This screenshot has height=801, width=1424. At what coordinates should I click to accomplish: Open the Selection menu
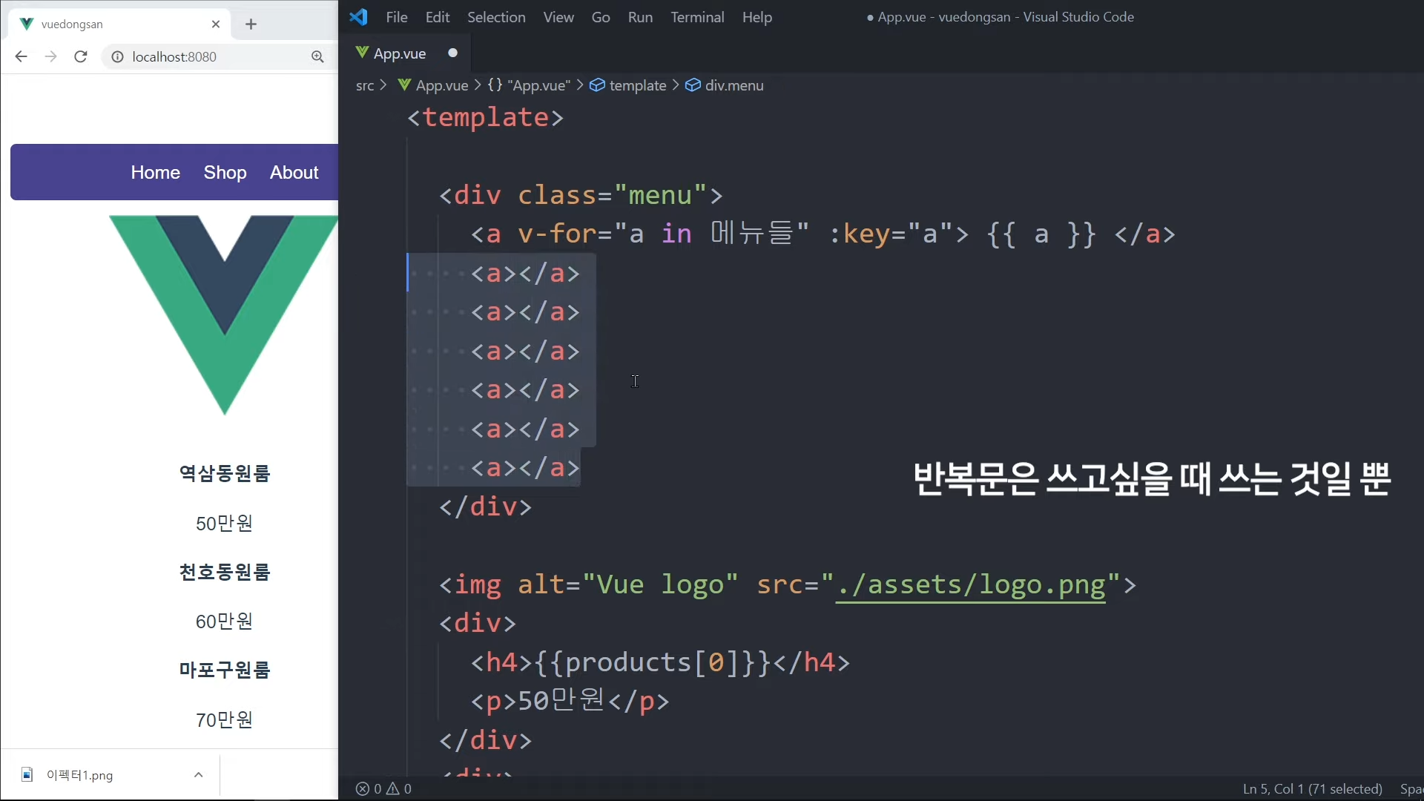(495, 17)
